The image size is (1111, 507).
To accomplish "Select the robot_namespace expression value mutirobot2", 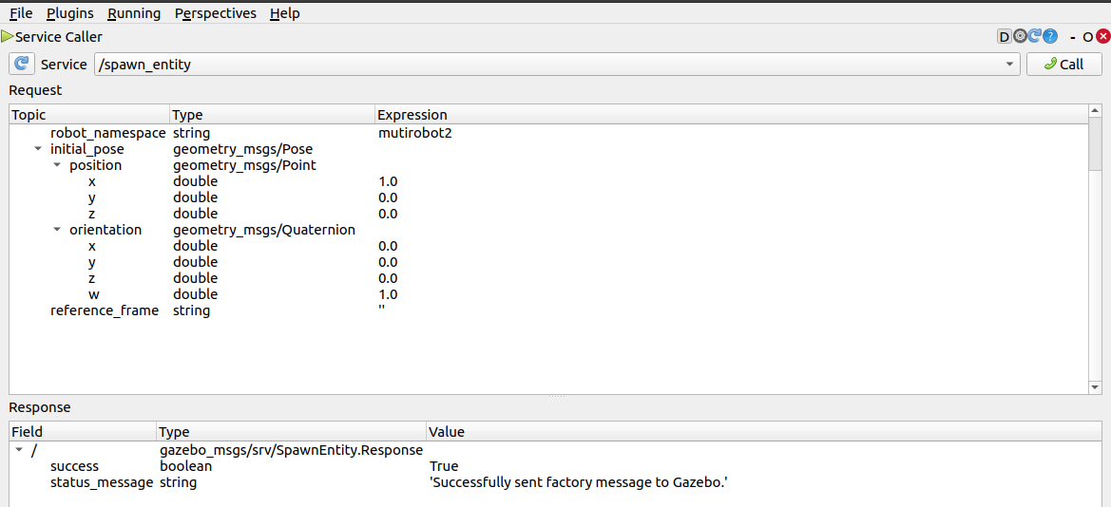I will click(x=415, y=133).
